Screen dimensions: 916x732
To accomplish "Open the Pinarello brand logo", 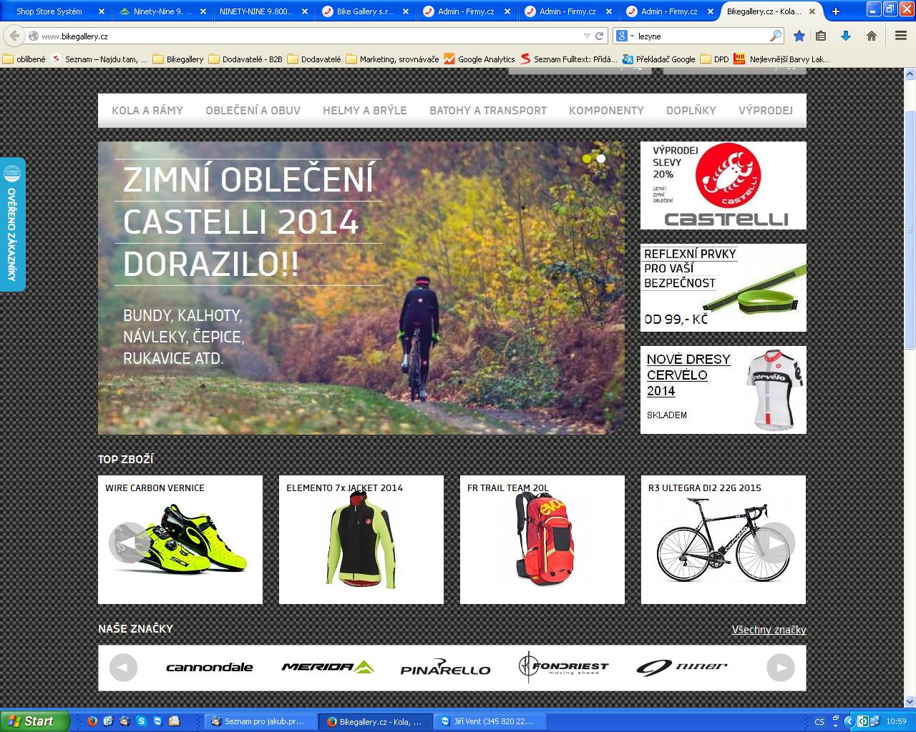I will click(x=445, y=668).
